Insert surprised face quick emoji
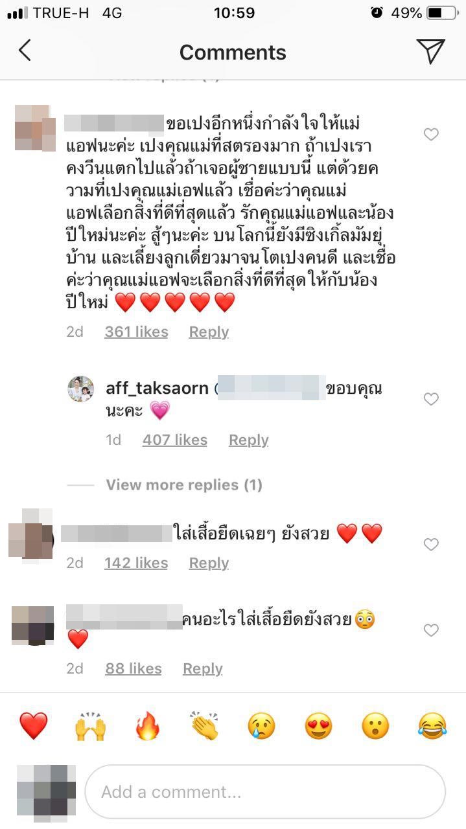 point(375,725)
